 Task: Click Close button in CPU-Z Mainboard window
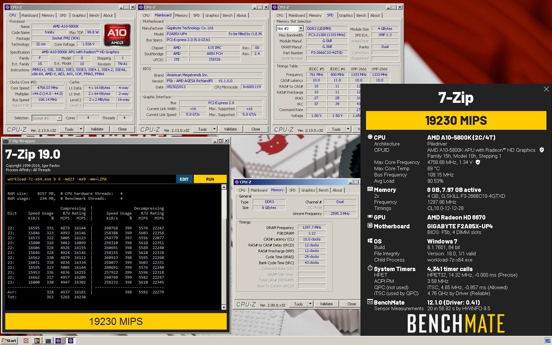[x=256, y=129]
